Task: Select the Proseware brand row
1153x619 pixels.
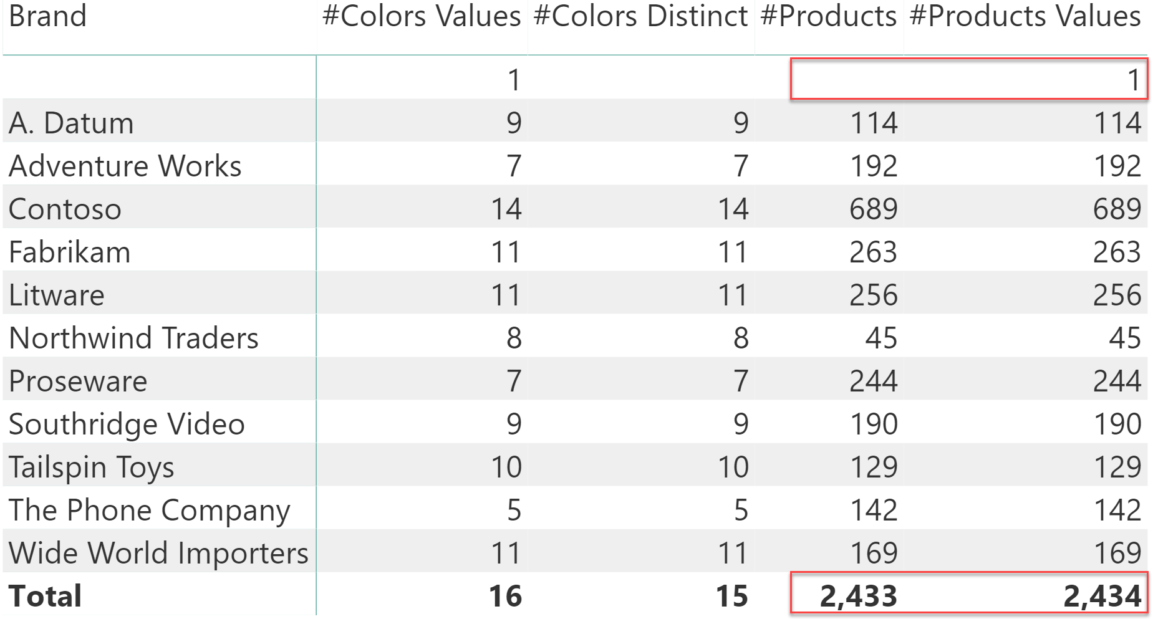Action: tap(575, 380)
